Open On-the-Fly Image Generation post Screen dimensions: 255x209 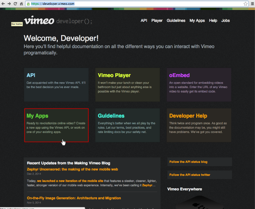click(x=74, y=198)
